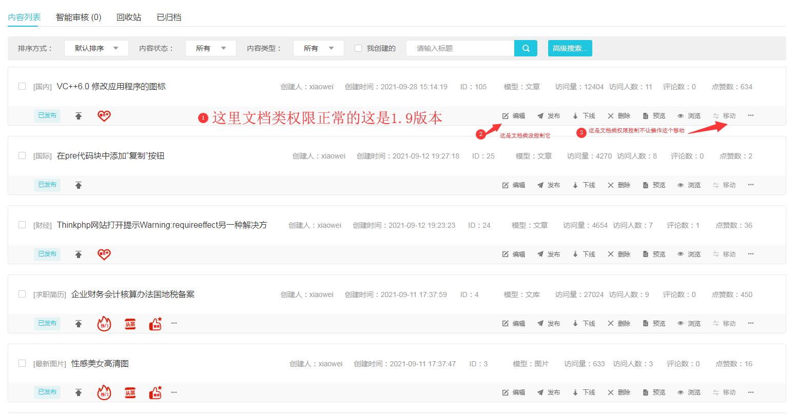
Task: Open the 内容状态 dropdown
Action: coord(210,48)
